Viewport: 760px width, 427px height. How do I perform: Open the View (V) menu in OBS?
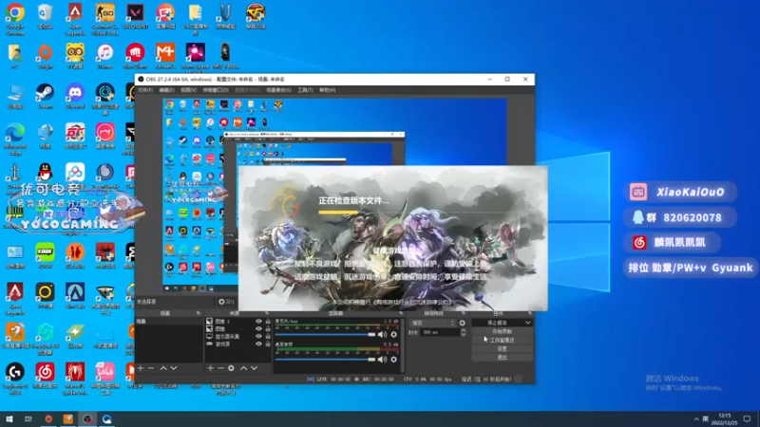tap(188, 90)
